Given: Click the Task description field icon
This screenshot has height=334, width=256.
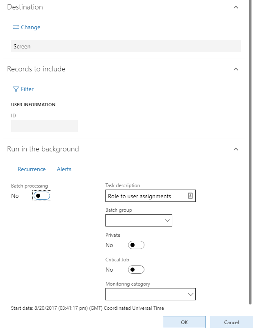Looking at the screenshot, I should (190, 196).
